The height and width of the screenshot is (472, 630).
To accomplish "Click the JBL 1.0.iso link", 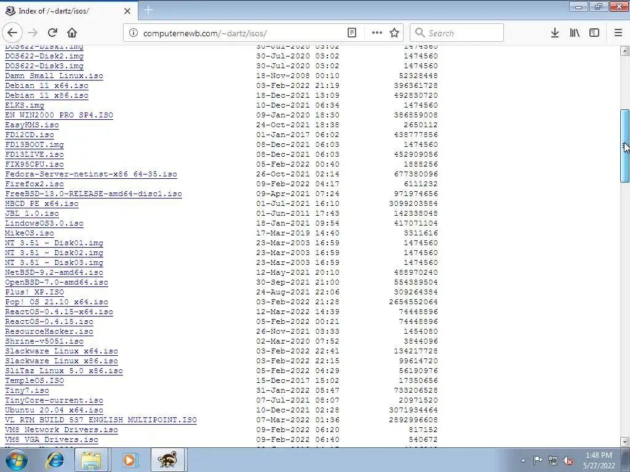I will point(32,213).
